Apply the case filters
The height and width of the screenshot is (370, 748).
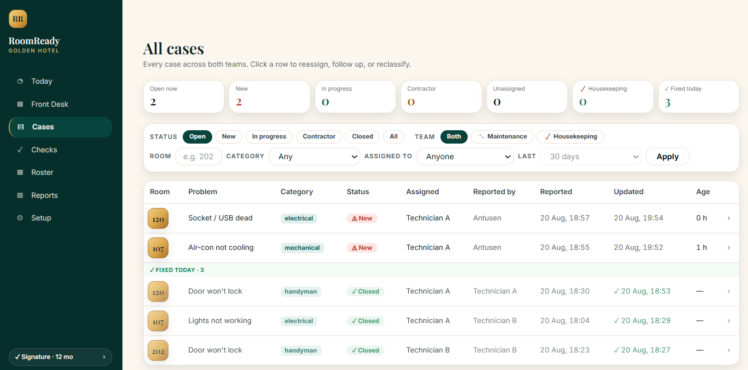point(667,156)
